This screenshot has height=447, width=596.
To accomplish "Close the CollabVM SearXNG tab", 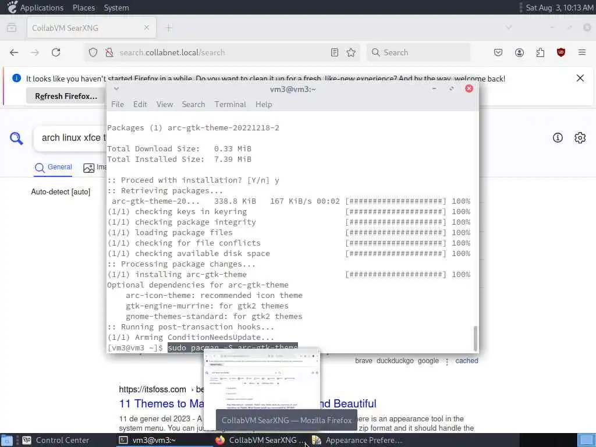I will [x=146, y=28].
